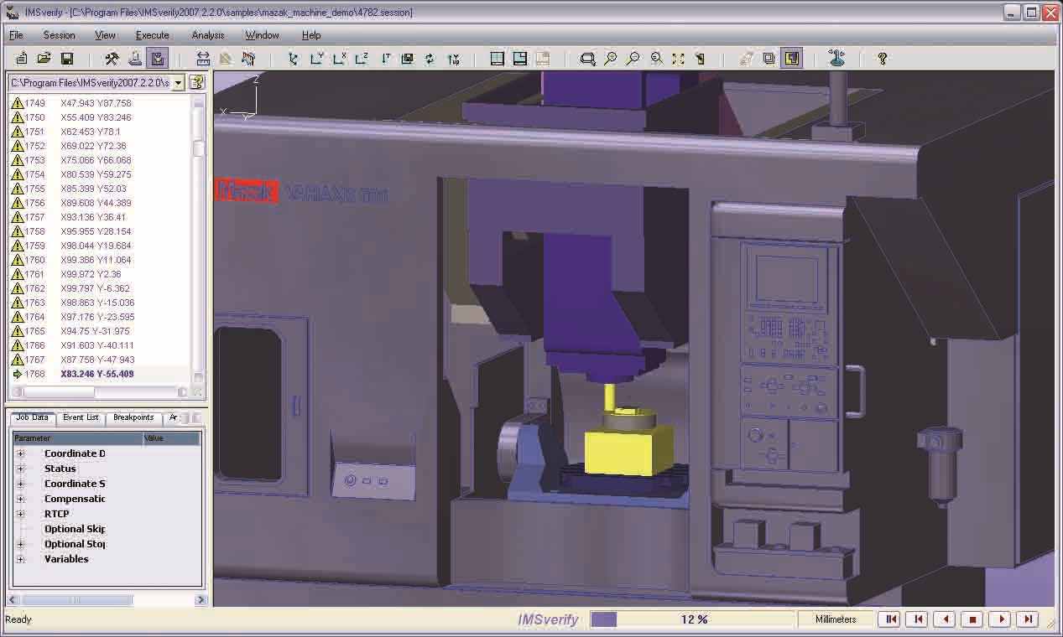Click the 12 % simulation progress bar
The width and height of the screenshot is (1063, 637).
(693, 619)
